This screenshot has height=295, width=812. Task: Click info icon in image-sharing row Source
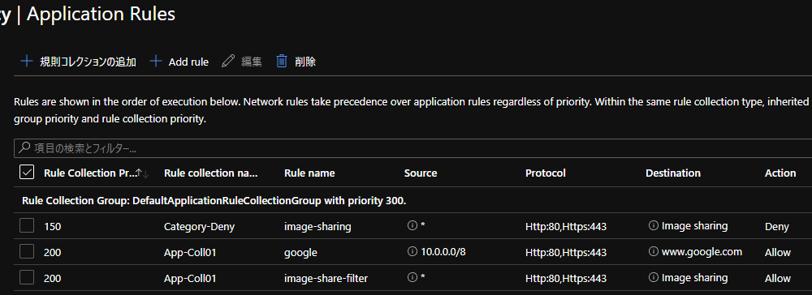click(412, 226)
